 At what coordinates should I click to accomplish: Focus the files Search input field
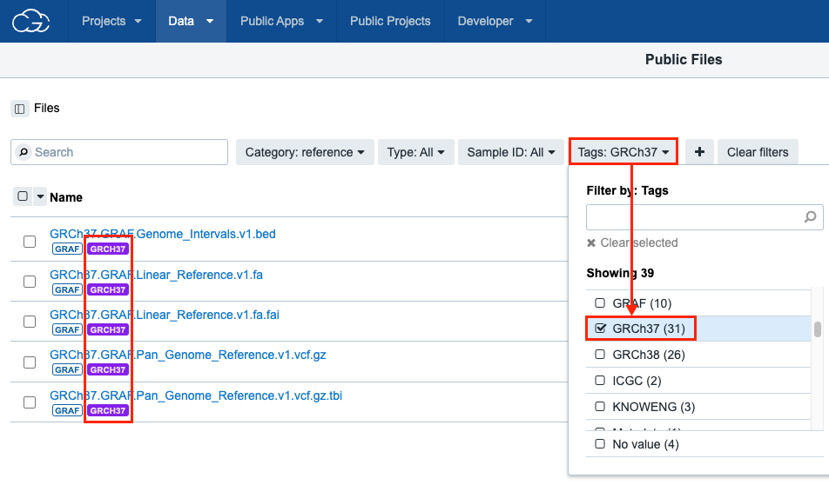(119, 152)
